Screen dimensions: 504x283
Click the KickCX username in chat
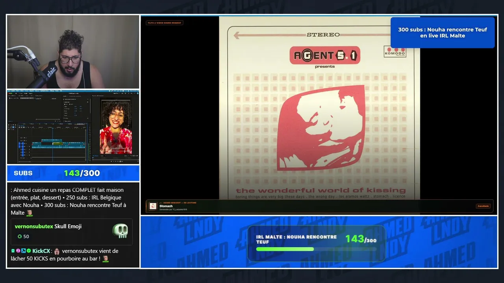pos(41,251)
